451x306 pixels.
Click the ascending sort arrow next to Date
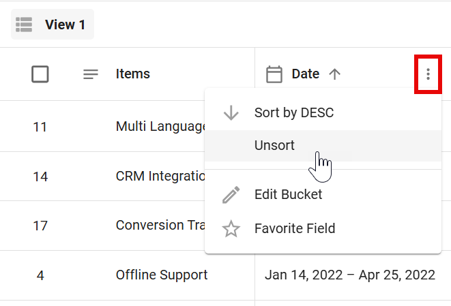(x=334, y=74)
